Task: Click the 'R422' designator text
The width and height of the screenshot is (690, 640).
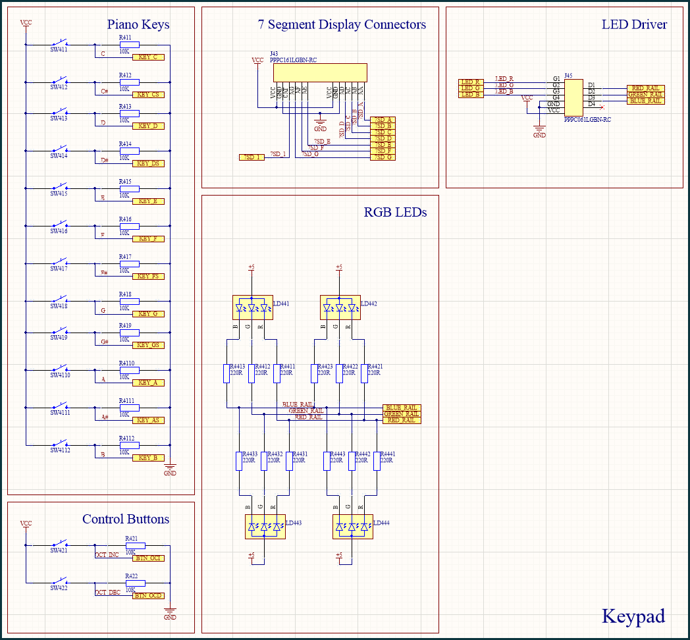Action: (131, 575)
